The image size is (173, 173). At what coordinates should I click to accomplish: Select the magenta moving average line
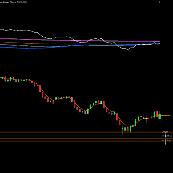pos(80,40)
